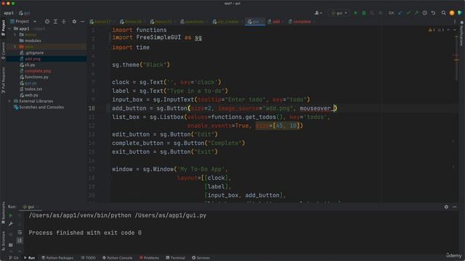Screen dimensions: 465x261
Task: Open the Project view dropdown
Action: coord(23,21)
